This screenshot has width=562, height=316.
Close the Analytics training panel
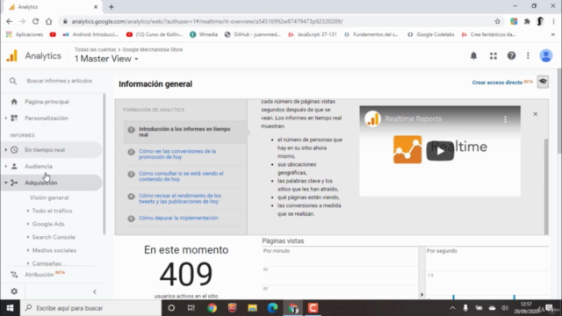pos(535,114)
